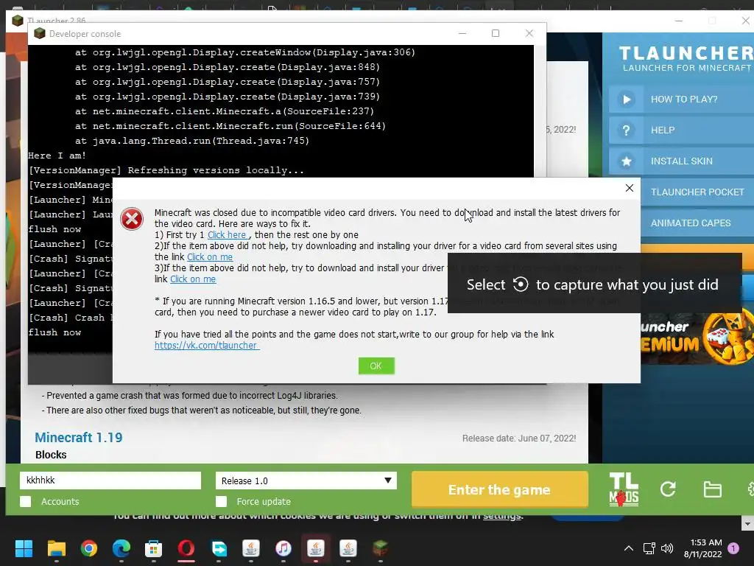754x566 pixels.
Task: Open the Windows Start menu
Action: 24,548
